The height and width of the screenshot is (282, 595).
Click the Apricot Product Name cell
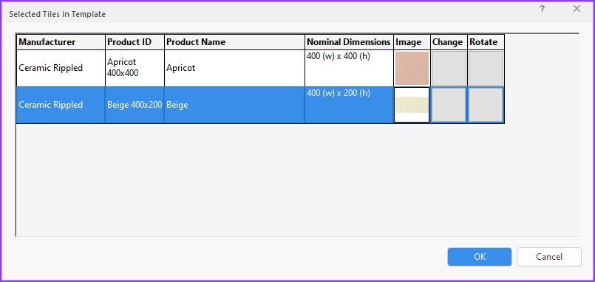coord(234,68)
